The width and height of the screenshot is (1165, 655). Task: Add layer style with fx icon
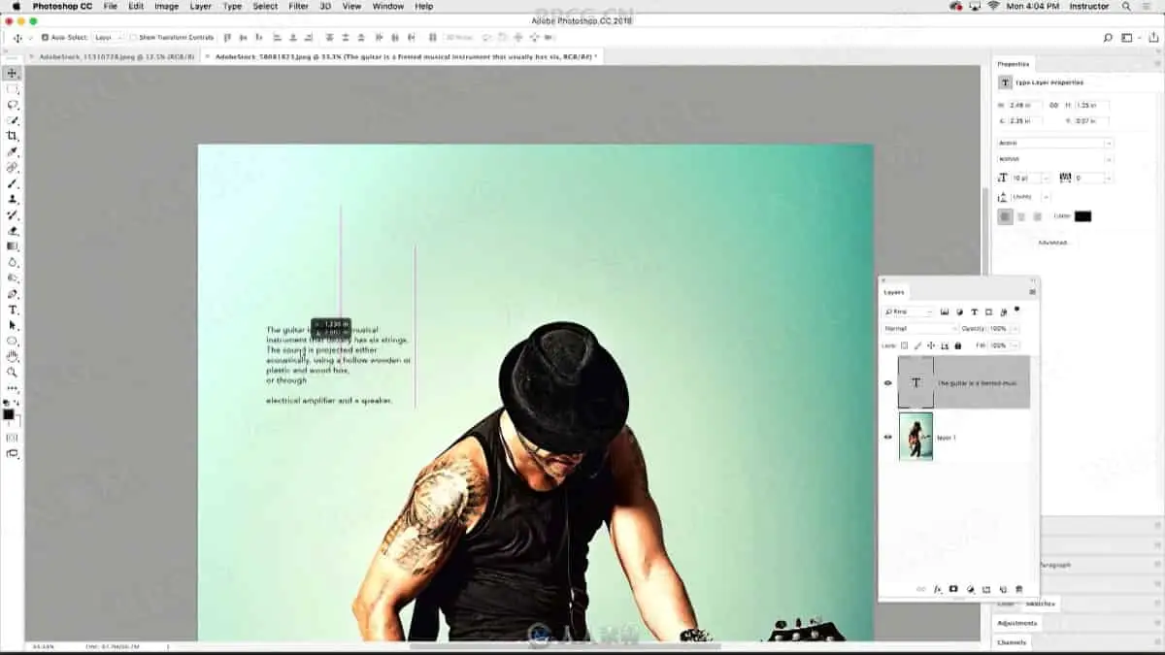tap(938, 589)
